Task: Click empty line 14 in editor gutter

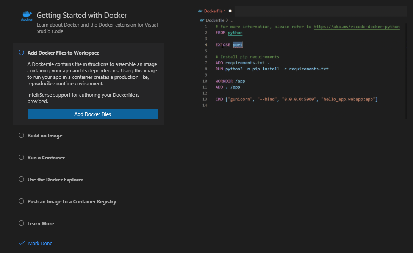Action: 205,105
